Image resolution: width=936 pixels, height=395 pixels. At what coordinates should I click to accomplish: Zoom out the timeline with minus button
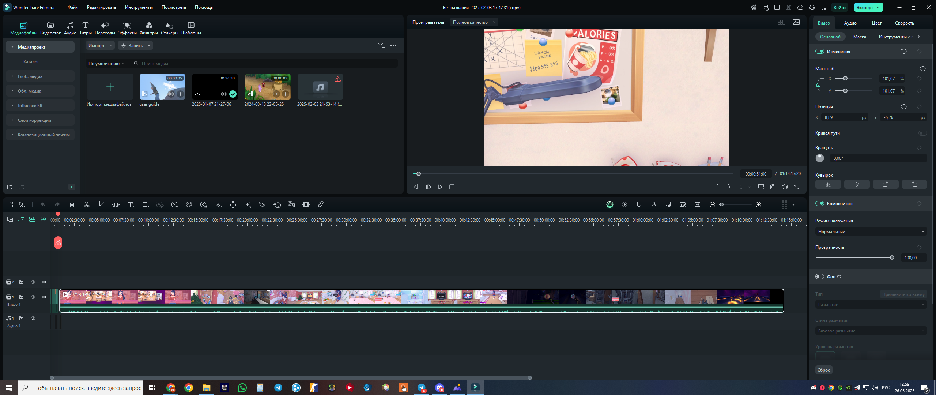712,204
